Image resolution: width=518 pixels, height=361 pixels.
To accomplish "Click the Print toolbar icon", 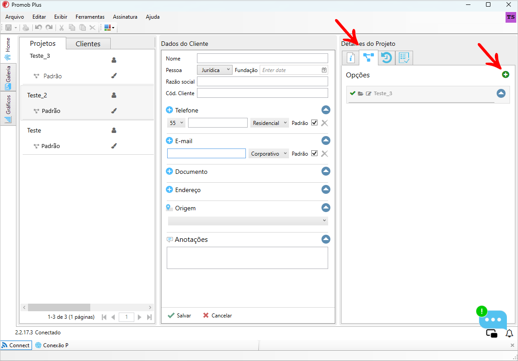I will click(x=26, y=28).
